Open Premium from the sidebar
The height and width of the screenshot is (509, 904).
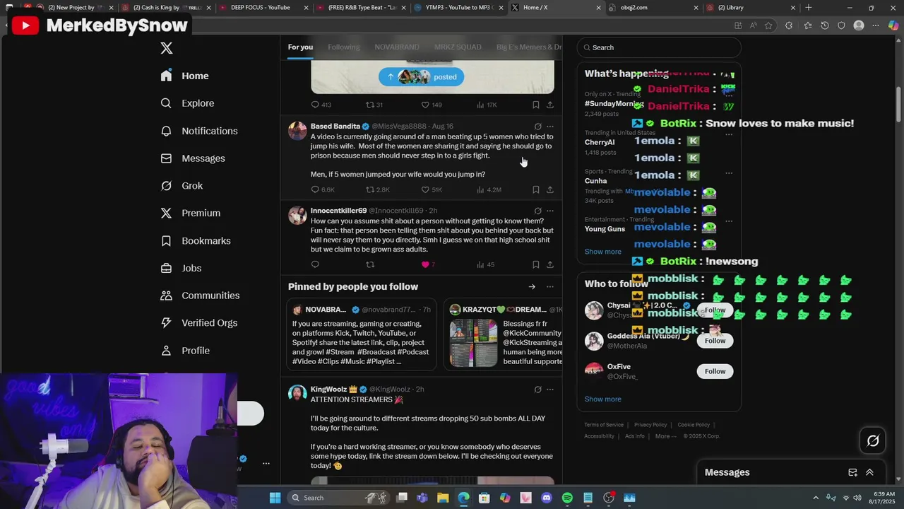tap(190, 213)
